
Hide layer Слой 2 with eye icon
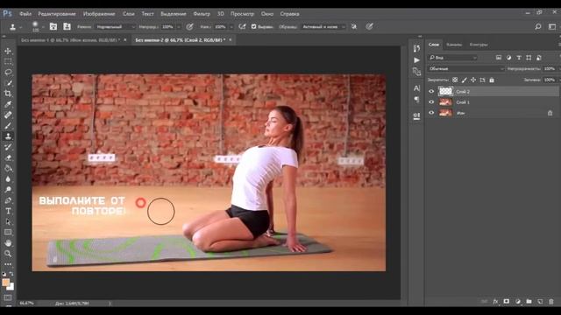click(431, 91)
